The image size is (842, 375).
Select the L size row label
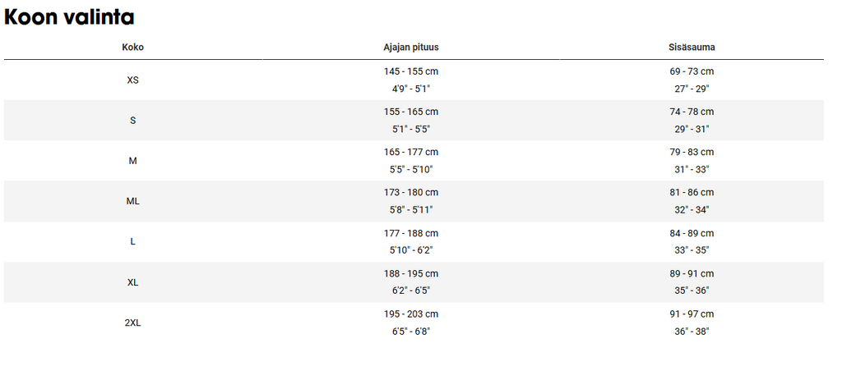click(132, 241)
